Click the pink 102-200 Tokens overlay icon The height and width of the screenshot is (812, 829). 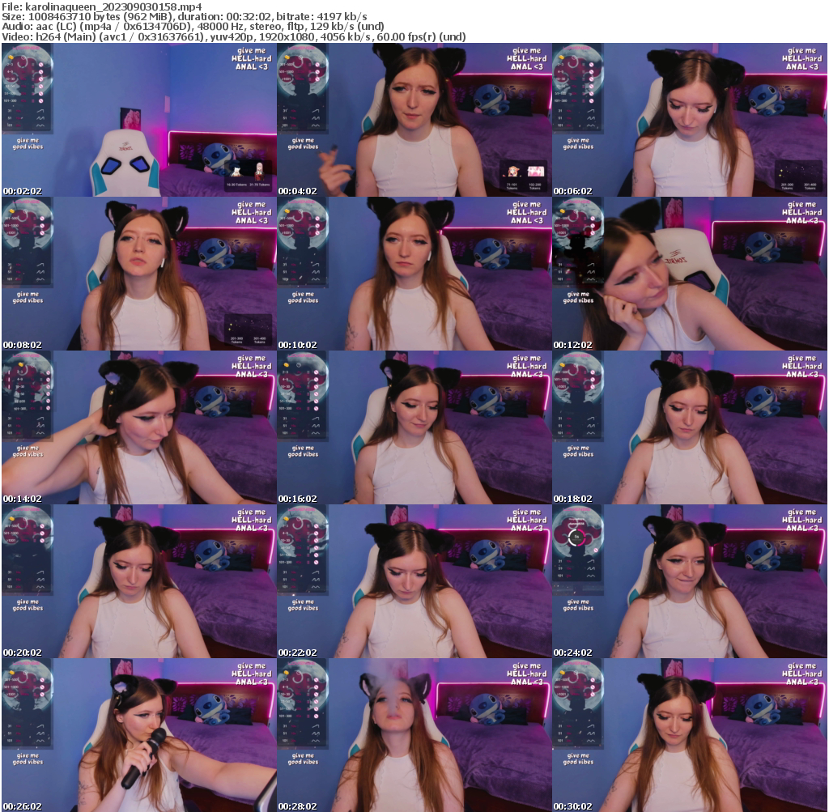pyautogui.click(x=536, y=171)
